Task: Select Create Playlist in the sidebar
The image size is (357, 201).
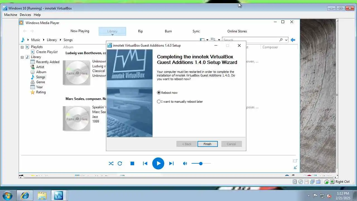Action: click(x=47, y=52)
